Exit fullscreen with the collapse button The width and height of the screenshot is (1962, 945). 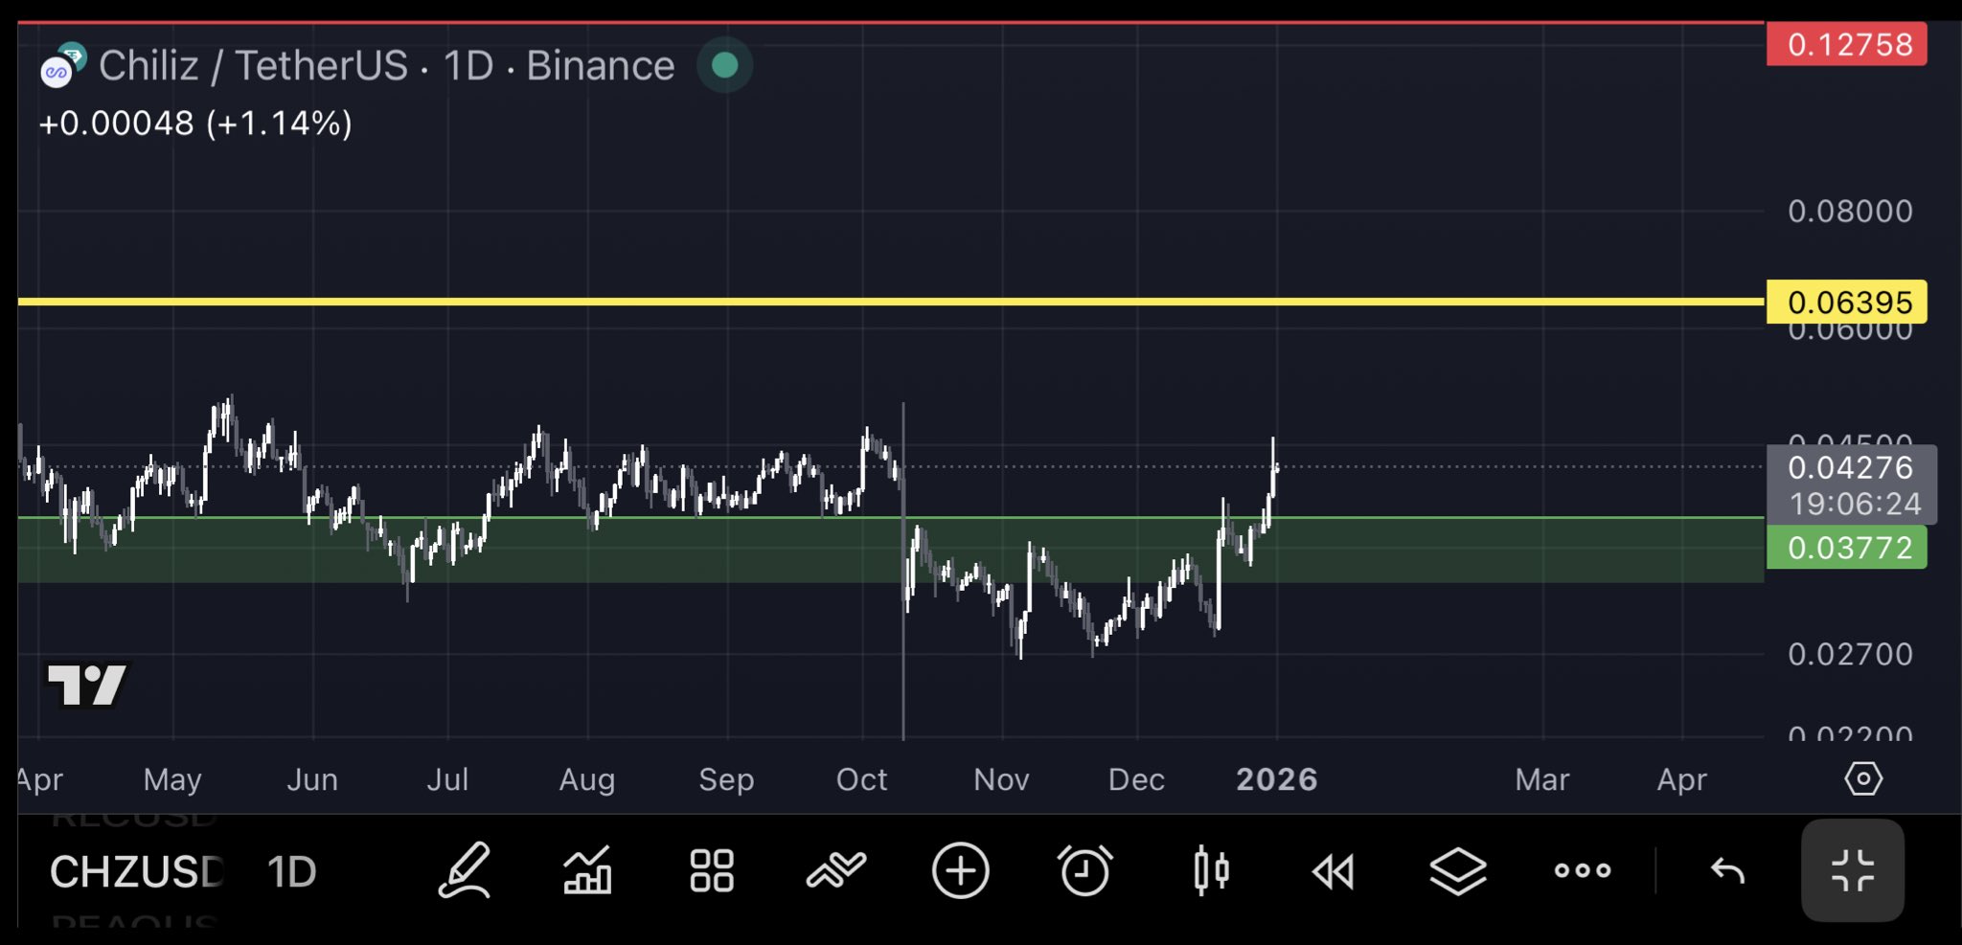[x=1852, y=870]
